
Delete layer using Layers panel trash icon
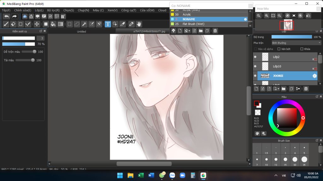pos(306,89)
